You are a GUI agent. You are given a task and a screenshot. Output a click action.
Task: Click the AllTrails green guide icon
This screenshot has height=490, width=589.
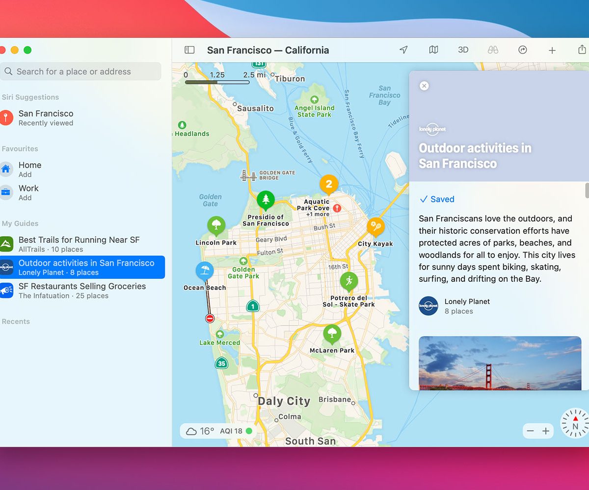pyautogui.click(x=6, y=244)
